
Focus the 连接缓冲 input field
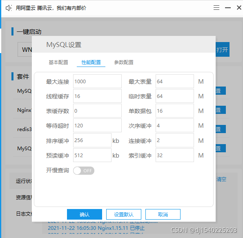point(175,140)
